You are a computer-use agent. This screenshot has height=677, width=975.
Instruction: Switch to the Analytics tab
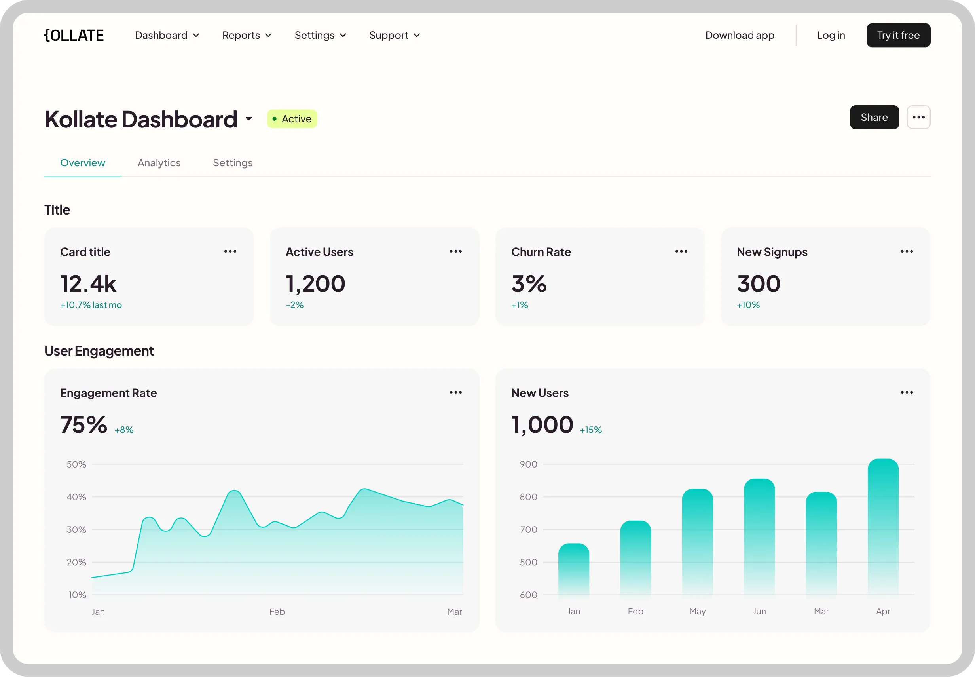tap(159, 163)
